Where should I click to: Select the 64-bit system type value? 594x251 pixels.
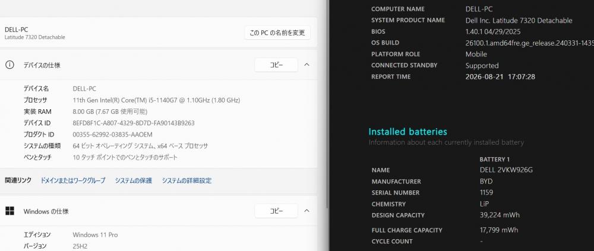(x=140, y=146)
